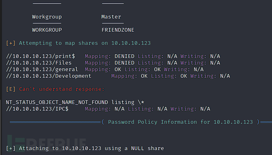Select the 'Workgroup' column header text
The image size is (272, 155).
[x=47, y=17]
